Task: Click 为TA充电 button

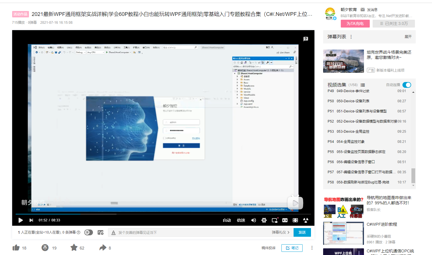Action: 355,23
